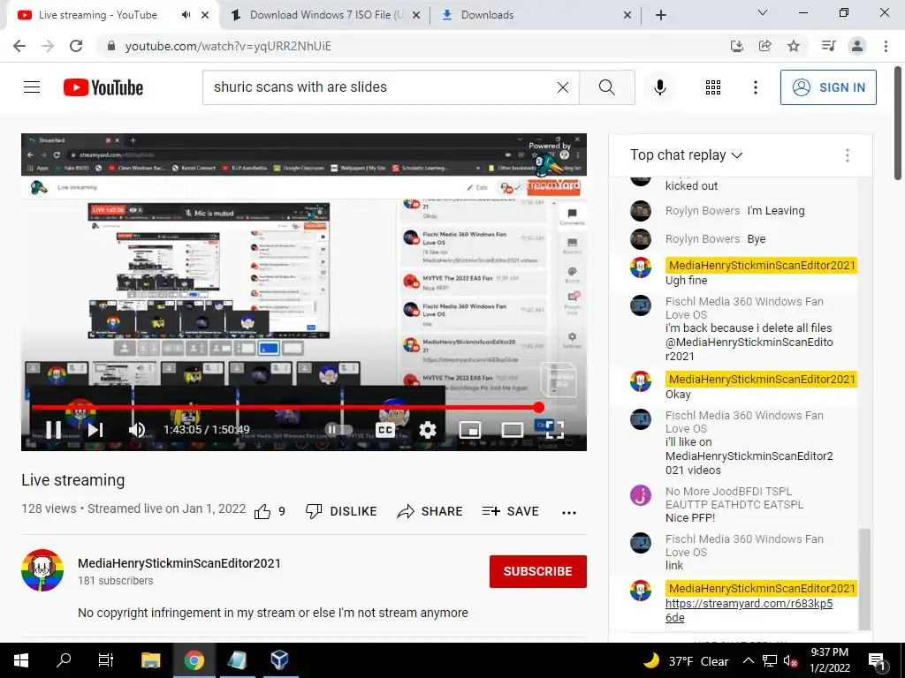Toggle the autoplay switch in player
The image size is (905, 678).
pyautogui.click(x=338, y=430)
